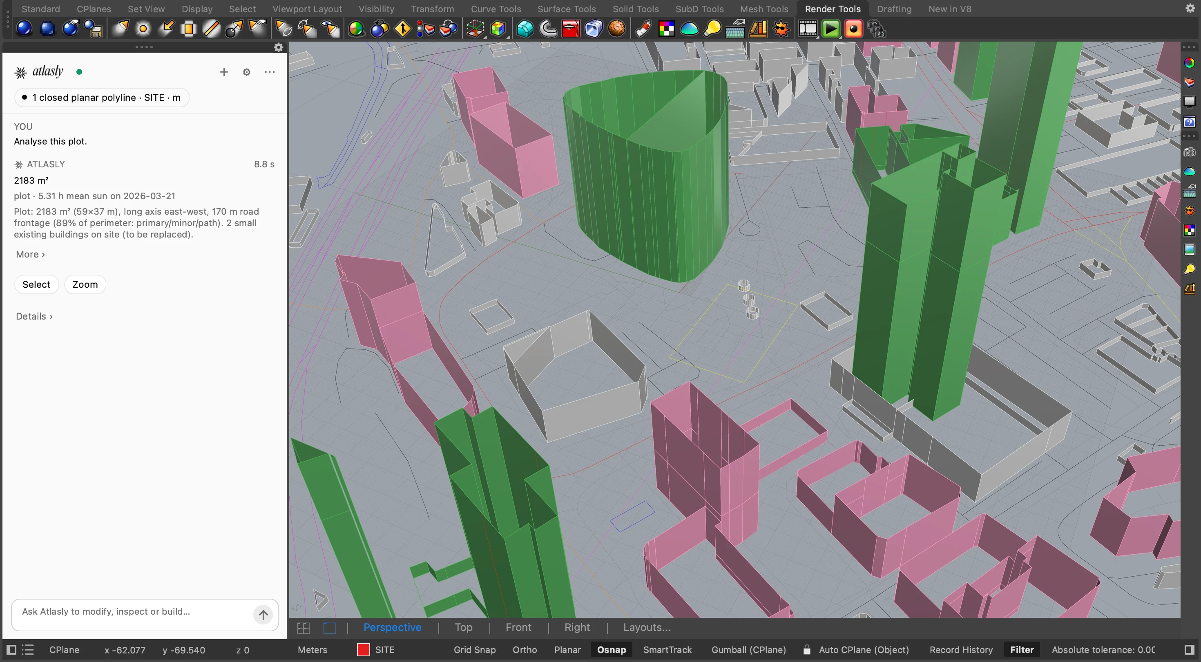The height and width of the screenshot is (662, 1201).
Task: Open the Meters units selector in status bar
Action: pyautogui.click(x=313, y=650)
